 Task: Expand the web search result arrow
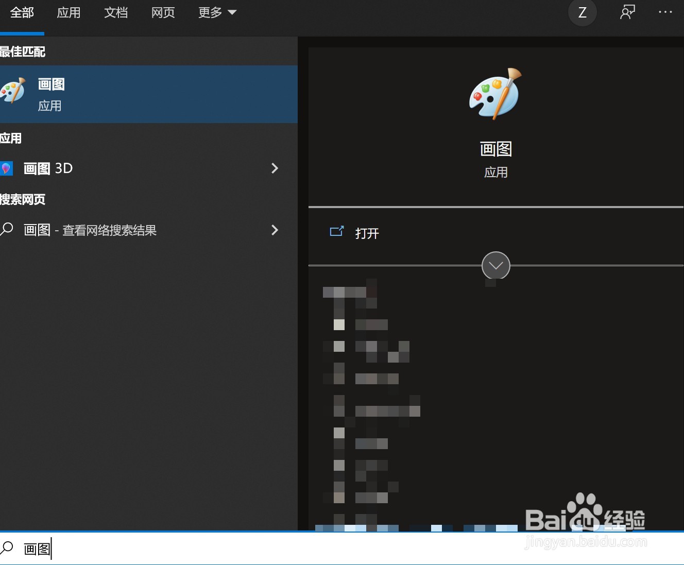point(275,230)
